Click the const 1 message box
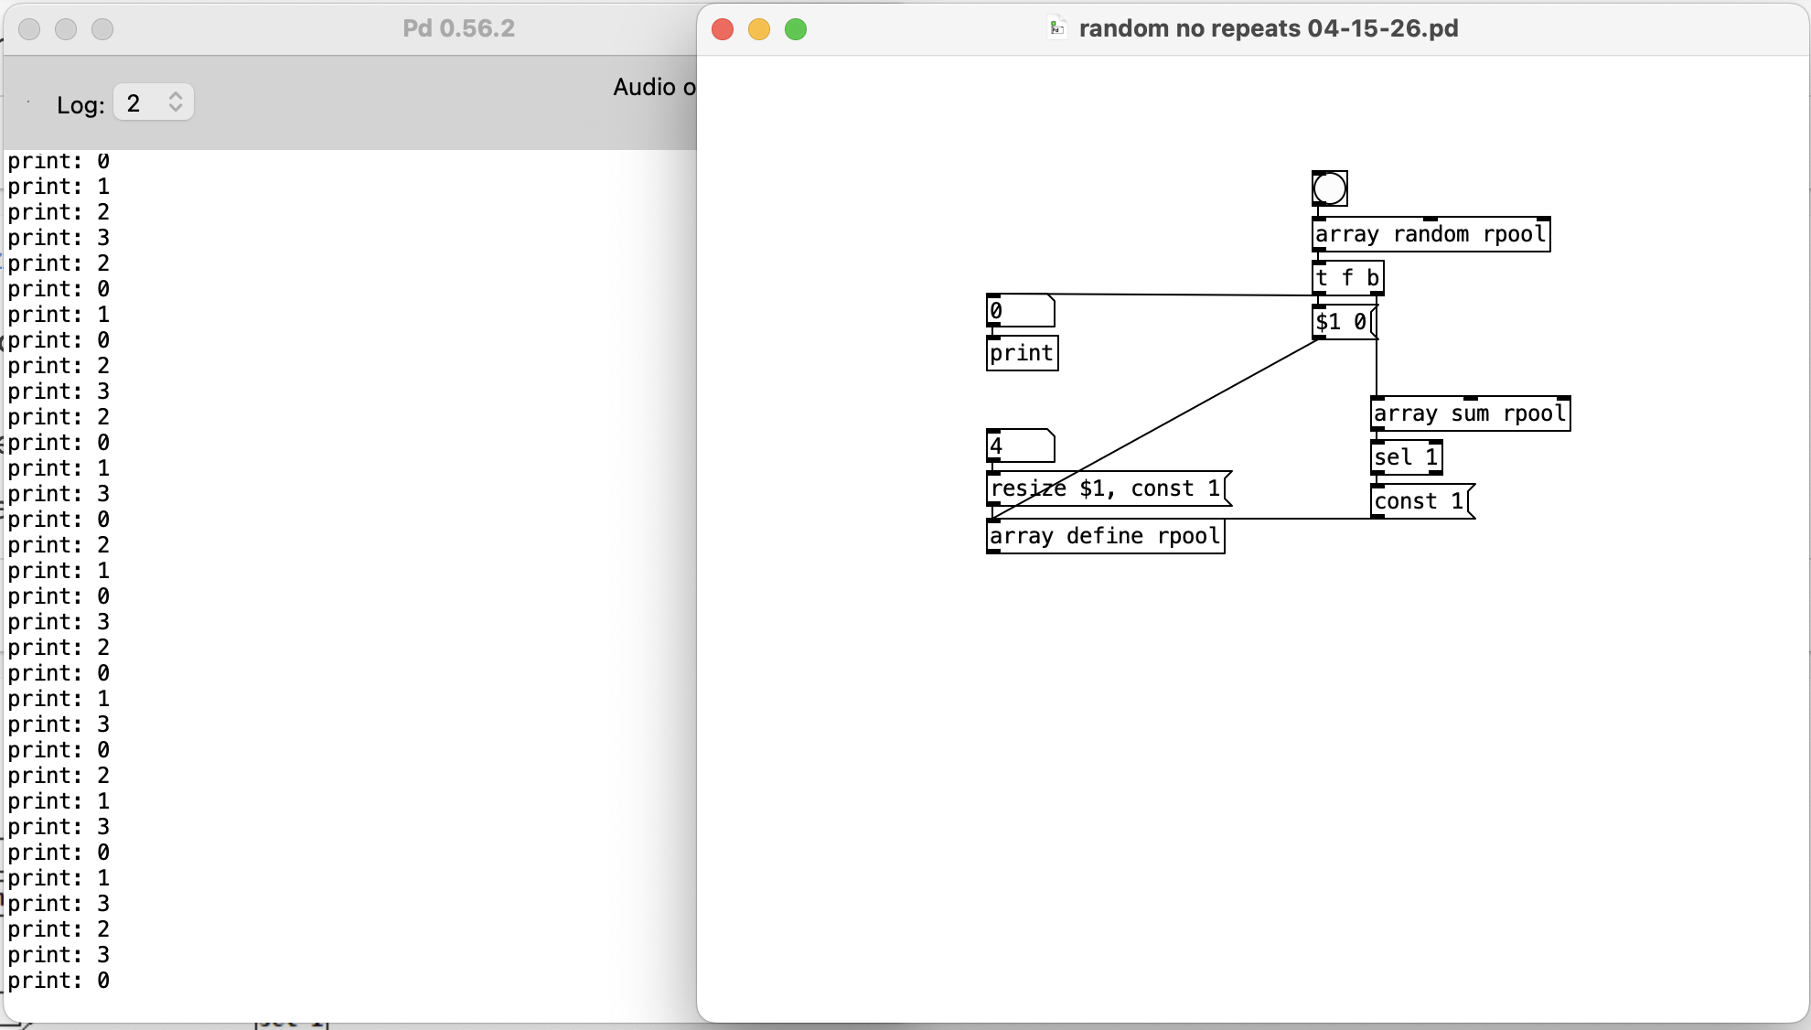Screen dimensions: 1811x1030 pyautogui.click(x=1417, y=501)
